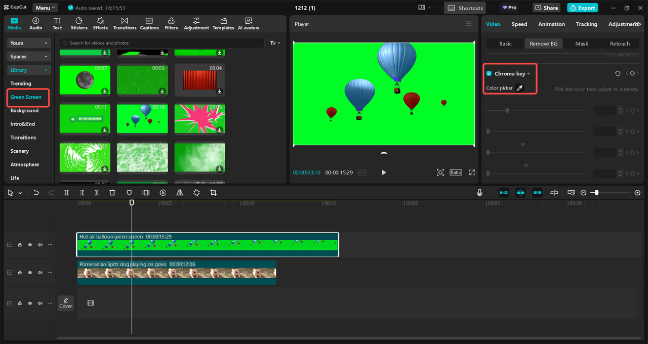Click the crop tool in timeline toolbar
Screen dimensions: 648x344
coord(213,193)
